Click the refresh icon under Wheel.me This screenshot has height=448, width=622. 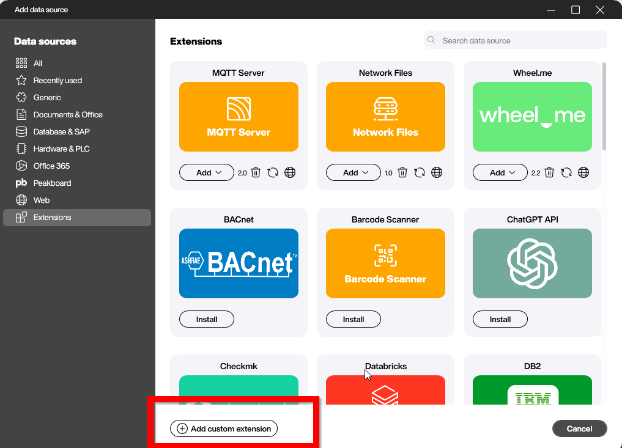pyautogui.click(x=566, y=173)
